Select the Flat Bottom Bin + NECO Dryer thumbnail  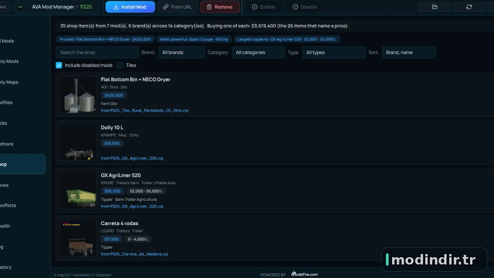pos(78,95)
